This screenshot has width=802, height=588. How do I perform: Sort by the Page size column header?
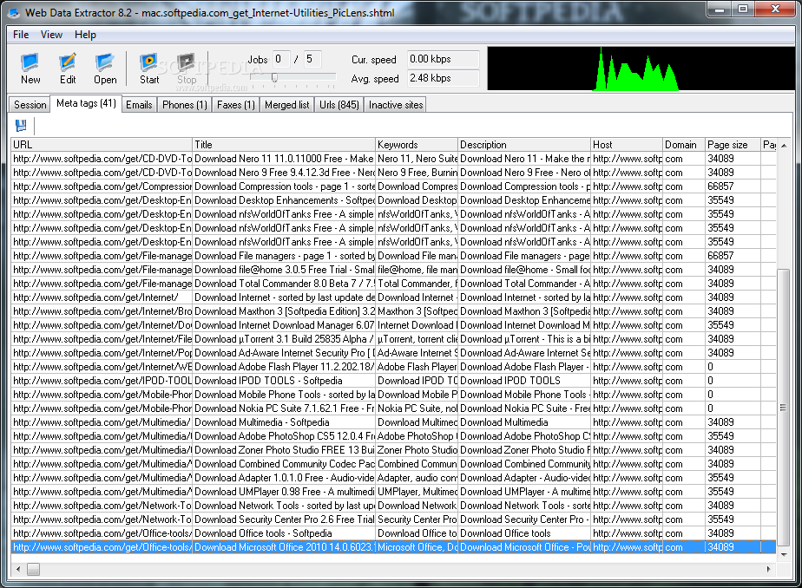[733, 145]
